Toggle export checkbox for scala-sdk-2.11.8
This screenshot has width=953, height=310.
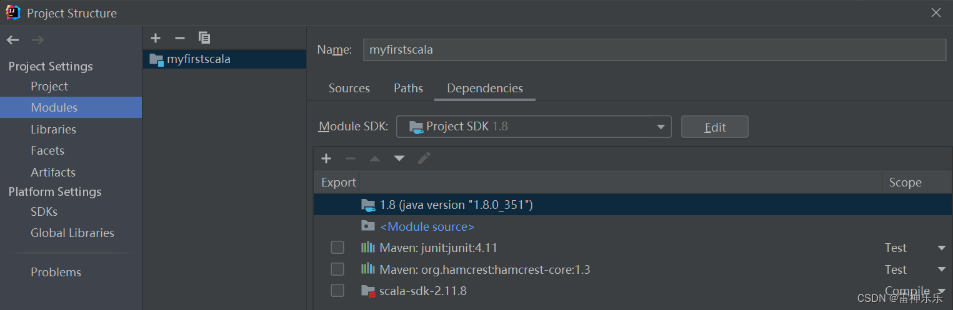(337, 290)
